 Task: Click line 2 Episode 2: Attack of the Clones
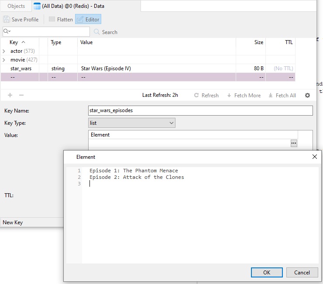pos(137,177)
